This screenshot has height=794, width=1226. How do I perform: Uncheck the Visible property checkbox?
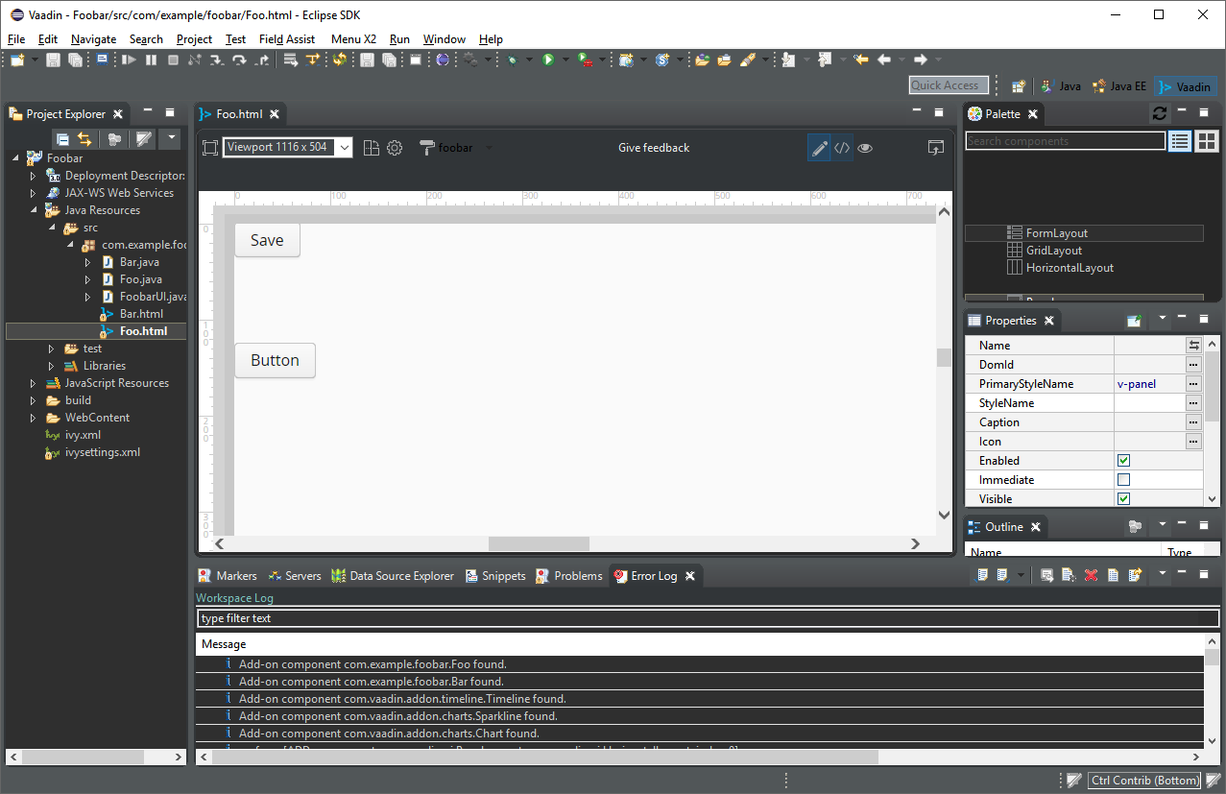tap(1123, 499)
